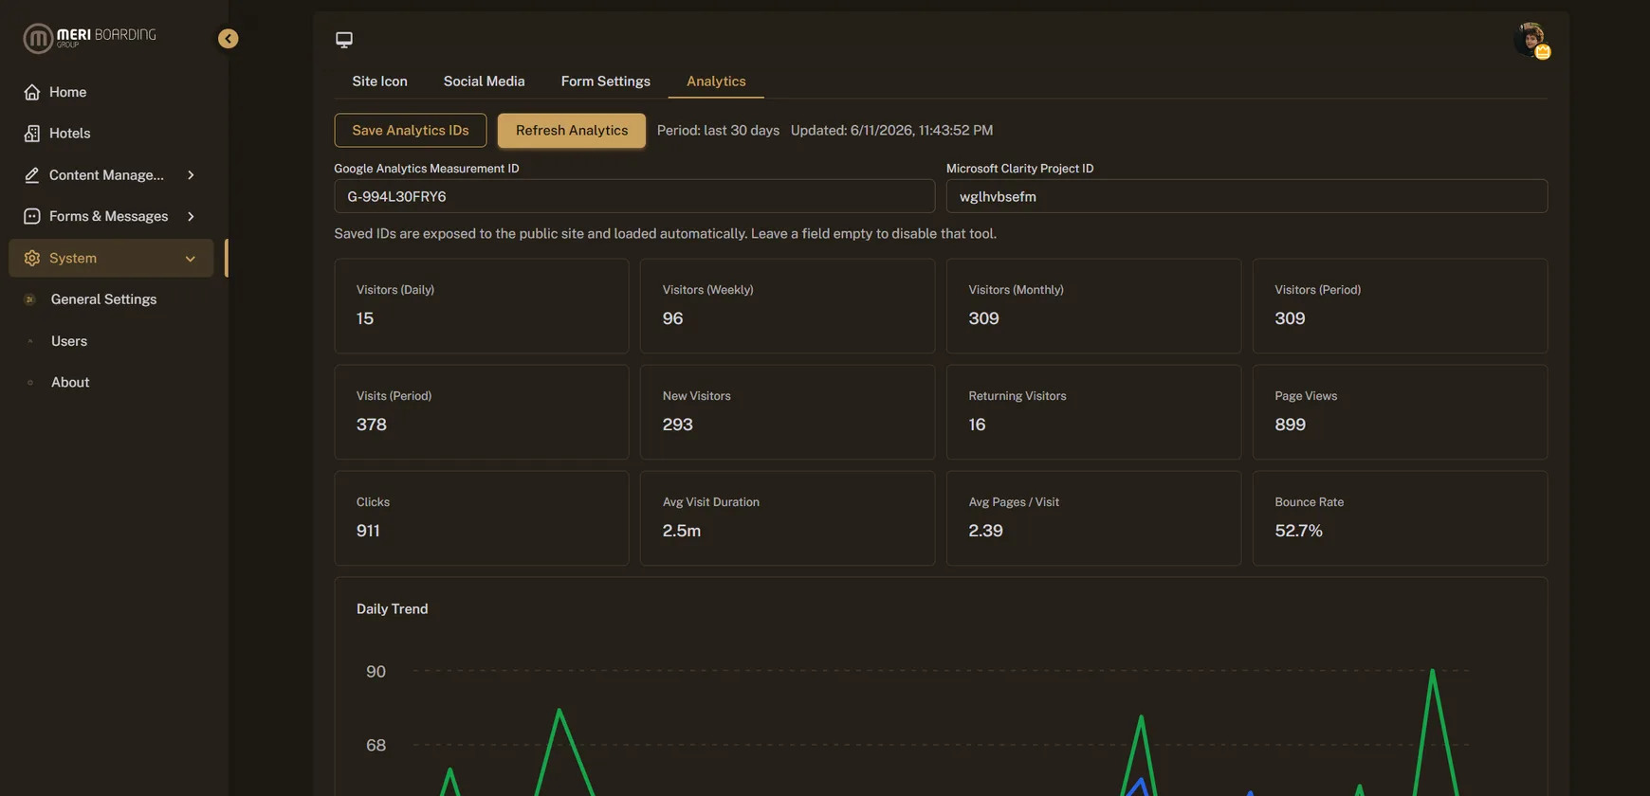This screenshot has height=796, width=1650.
Task: Click the monitor icon above the tabs
Action: point(344,40)
